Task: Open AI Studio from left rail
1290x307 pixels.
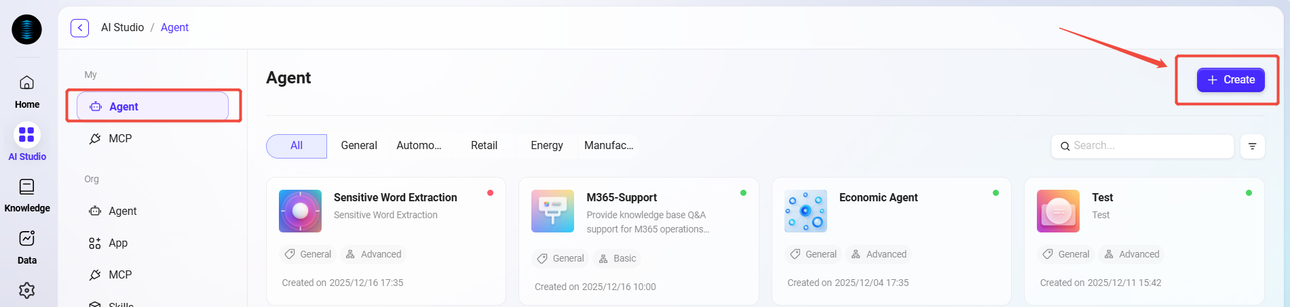Action: 26,135
